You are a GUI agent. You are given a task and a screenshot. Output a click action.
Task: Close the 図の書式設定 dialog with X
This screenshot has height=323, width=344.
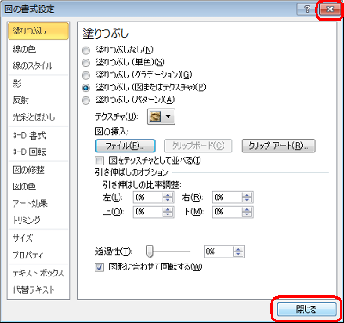click(329, 9)
